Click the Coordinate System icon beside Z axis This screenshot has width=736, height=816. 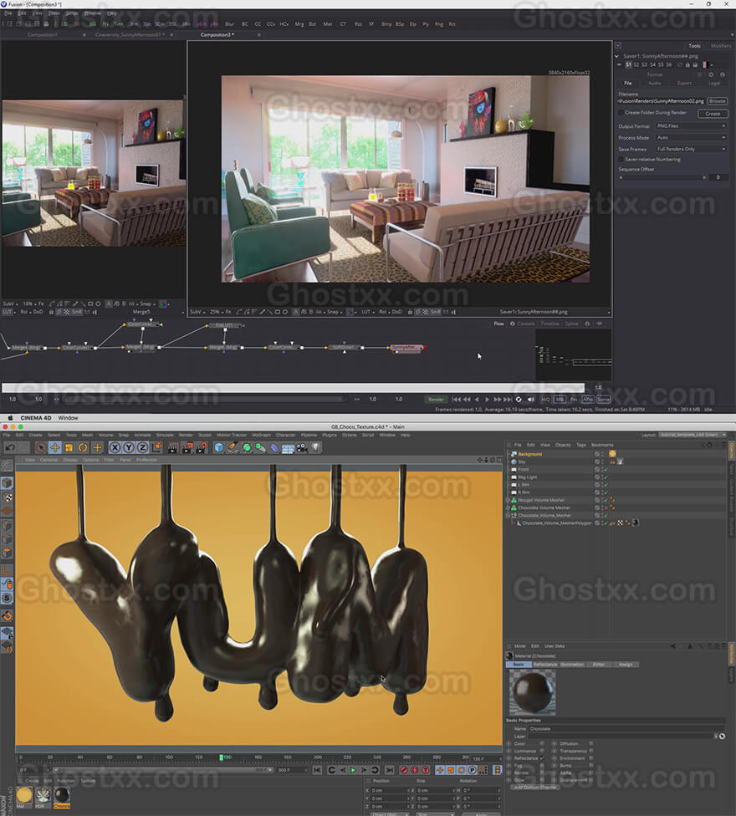(157, 447)
